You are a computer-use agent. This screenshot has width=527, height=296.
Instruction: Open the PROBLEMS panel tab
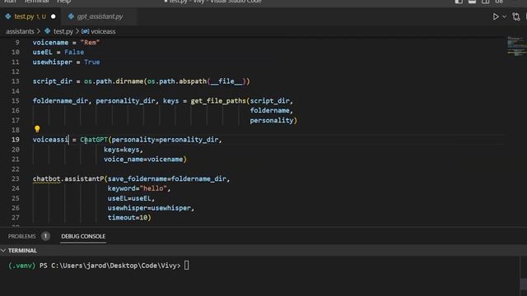(22, 236)
